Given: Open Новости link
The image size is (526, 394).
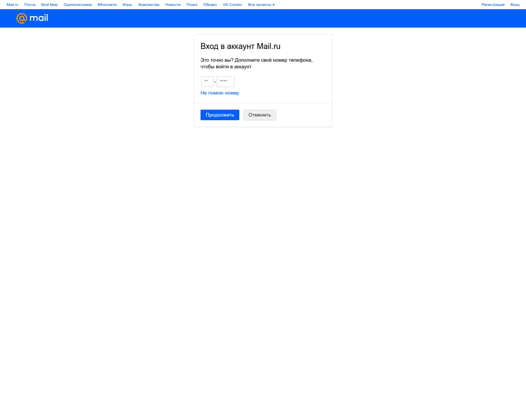Looking at the screenshot, I should tap(173, 5).
